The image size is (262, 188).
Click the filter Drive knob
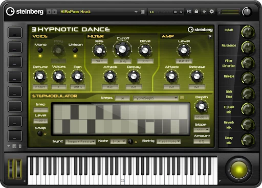(x=145, y=51)
